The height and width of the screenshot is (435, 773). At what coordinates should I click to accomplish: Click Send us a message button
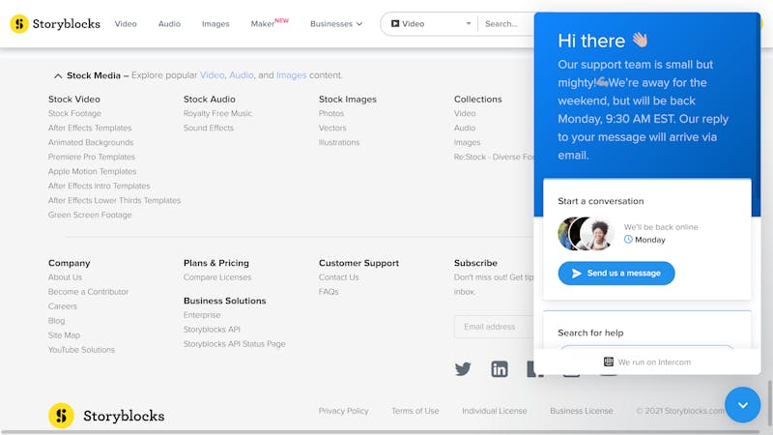point(616,274)
